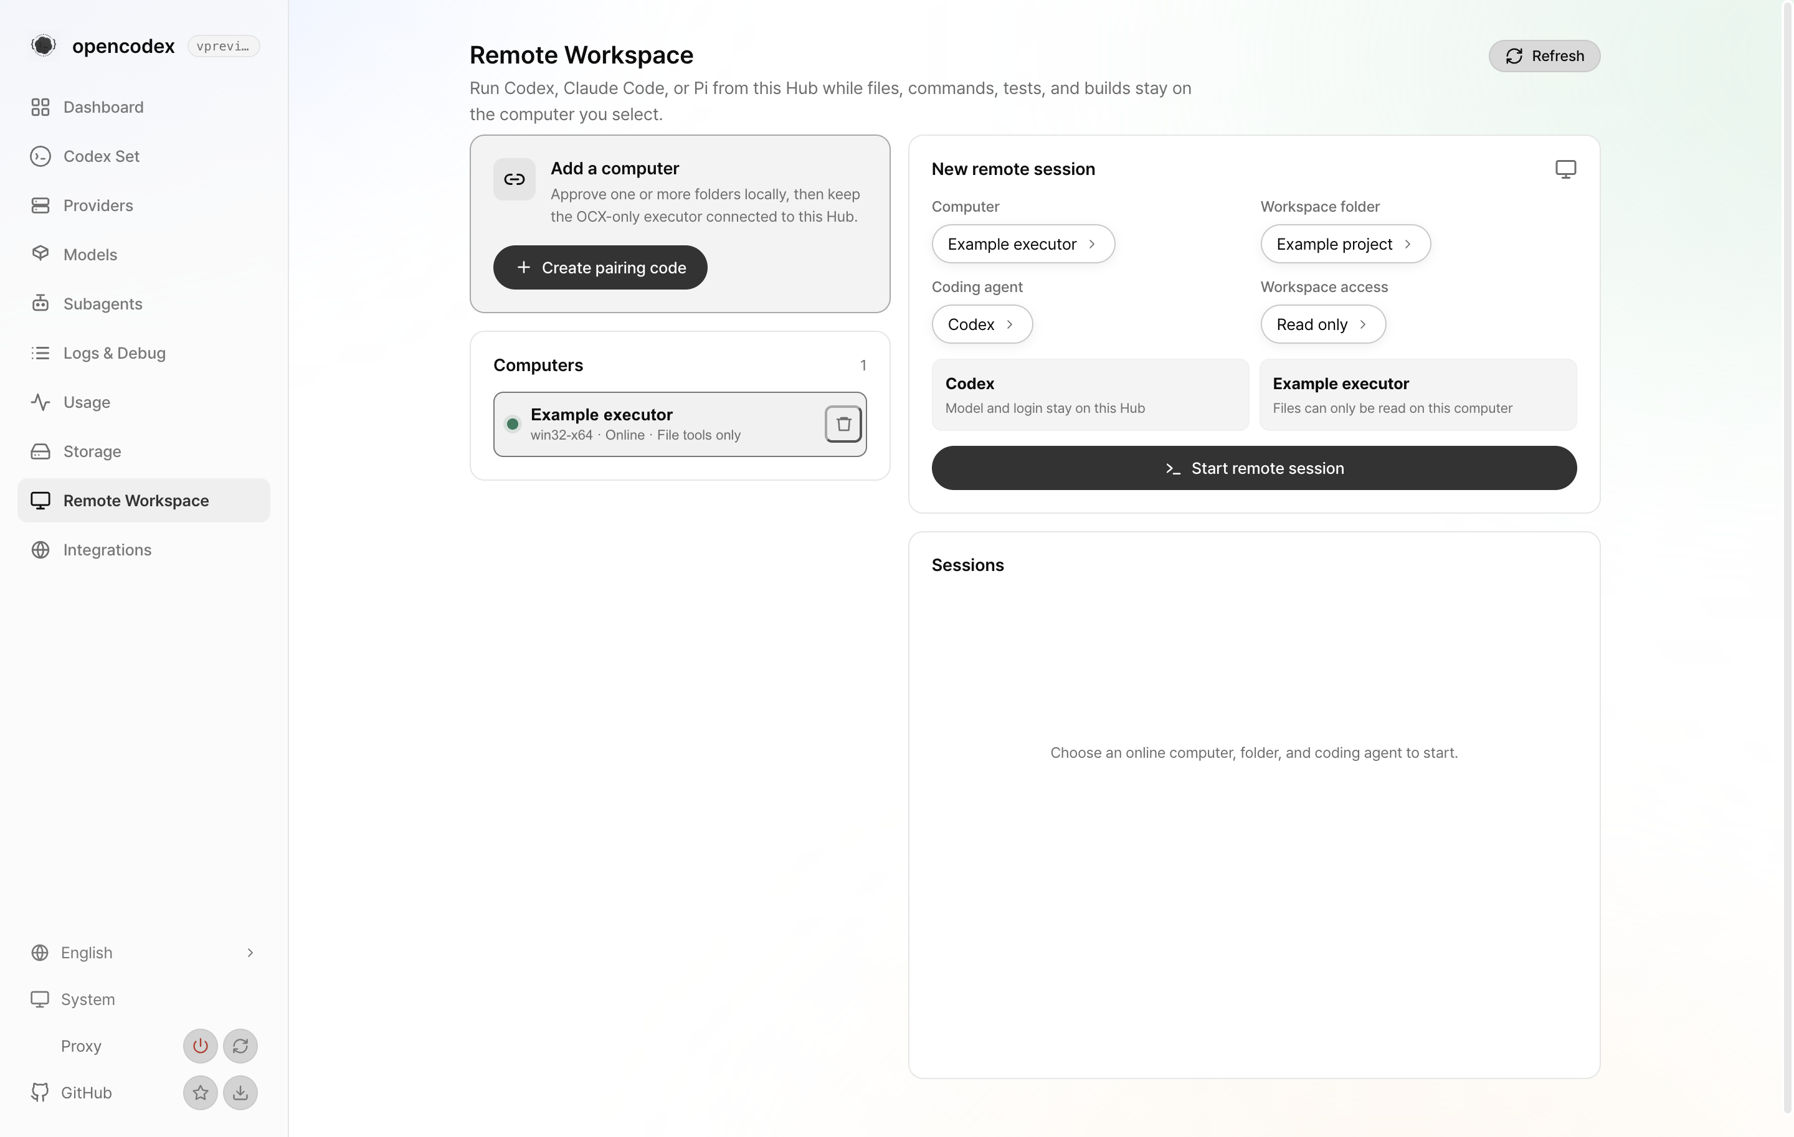Click the Storage drive icon
1794x1137 pixels.
click(40, 451)
